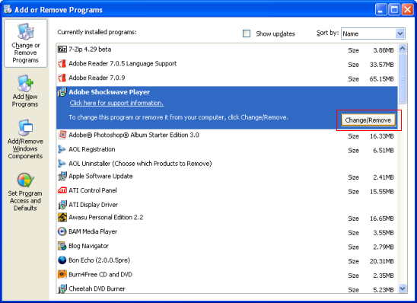The image size is (417, 303).
Task: Click the Adobe Shockwave Player icon
Action: (62, 92)
